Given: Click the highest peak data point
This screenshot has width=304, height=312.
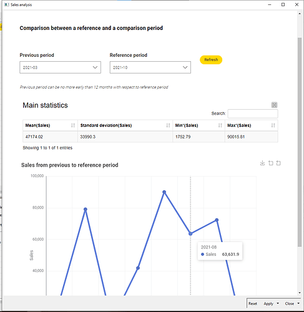Looking at the screenshot, I should point(164,192).
